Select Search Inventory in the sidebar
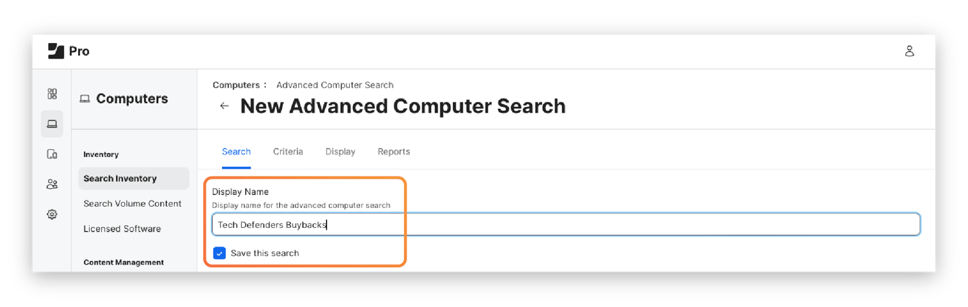 (120, 178)
